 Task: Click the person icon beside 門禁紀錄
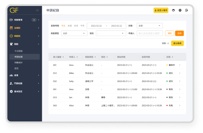[x=11, y=83]
